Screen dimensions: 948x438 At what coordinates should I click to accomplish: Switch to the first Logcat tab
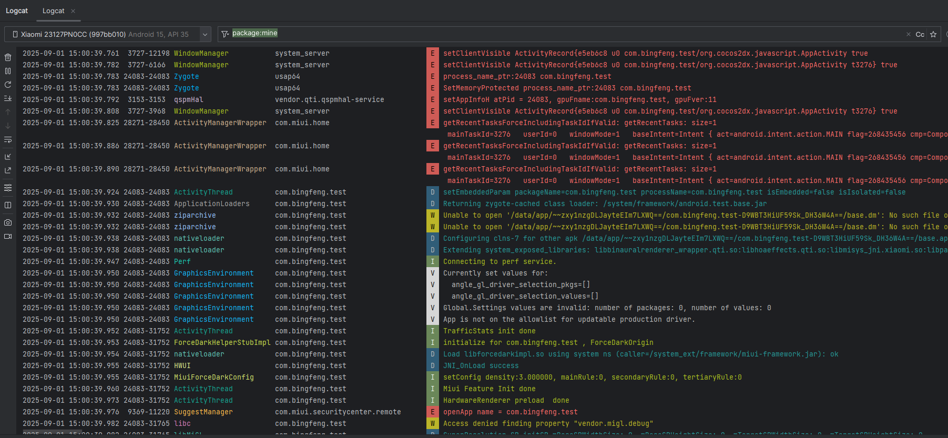(17, 11)
